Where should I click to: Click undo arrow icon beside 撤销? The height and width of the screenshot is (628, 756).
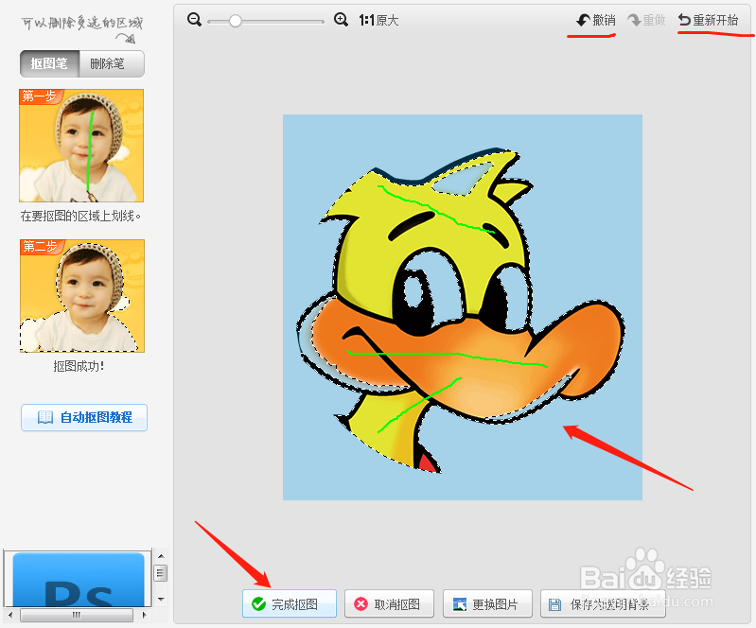[x=583, y=20]
